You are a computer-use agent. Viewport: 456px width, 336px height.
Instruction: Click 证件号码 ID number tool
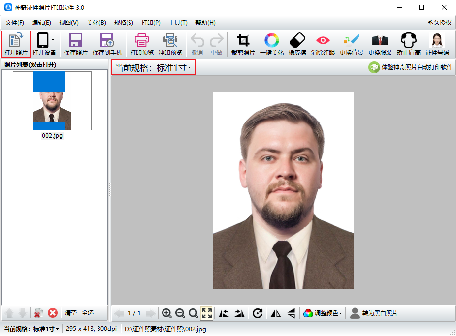click(x=437, y=44)
